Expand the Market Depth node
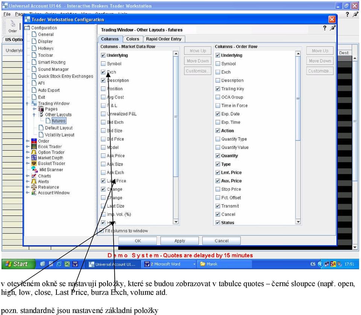The width and height of the screenshot is (361, 315). click(x=27, y=158)
